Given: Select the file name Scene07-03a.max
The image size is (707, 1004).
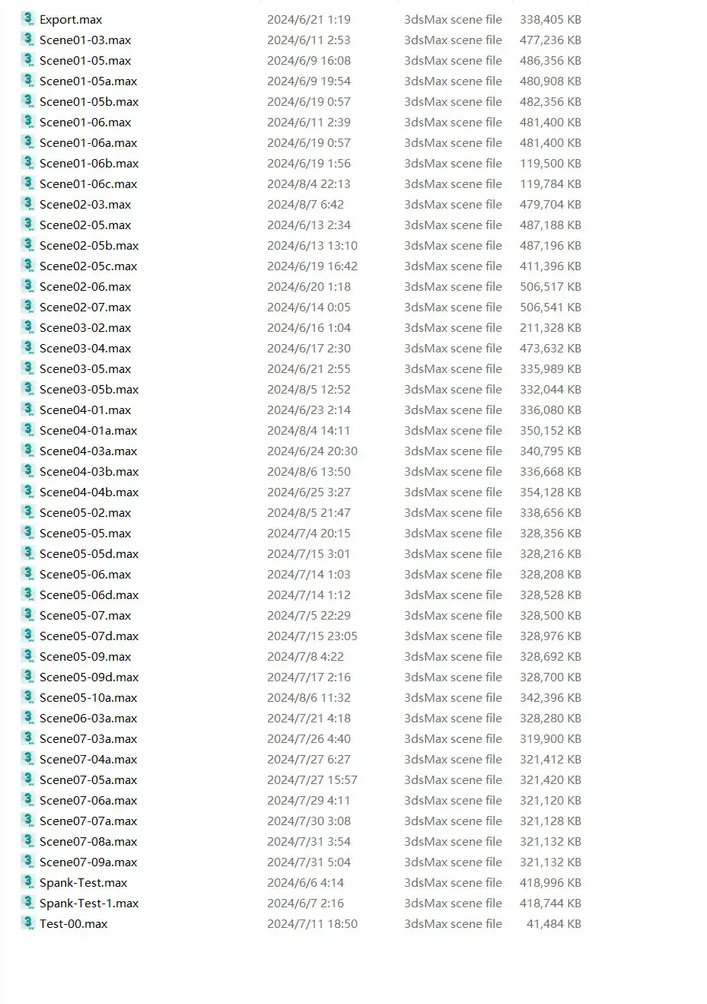Looking at the screenshot, I should [88, 739].
